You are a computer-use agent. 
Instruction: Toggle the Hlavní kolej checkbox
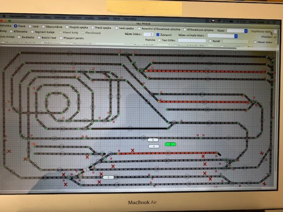(60, 32)
